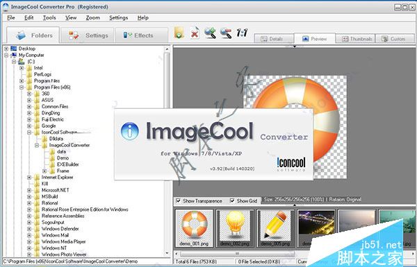417x267 pixels.
Task: Select demo_005.png pencil thumbnail
Action: (276, 228)
